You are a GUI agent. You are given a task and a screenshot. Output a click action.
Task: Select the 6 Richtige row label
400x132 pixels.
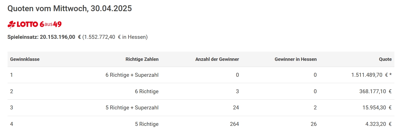point(147,91)
